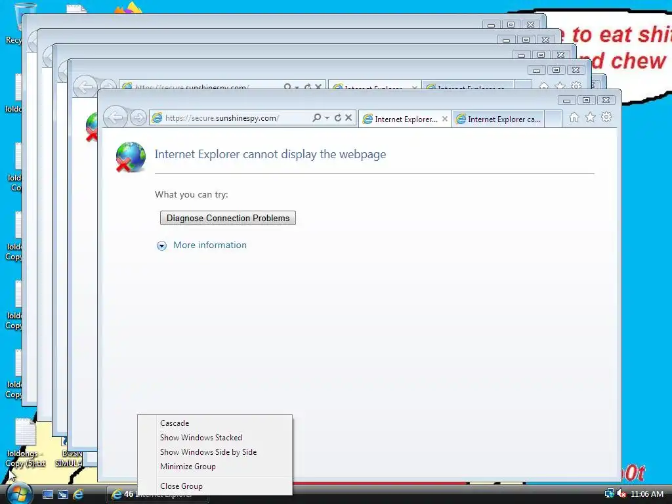Click Switch between windows quick launch icon

pyautogui.click(x=62, y=494)
